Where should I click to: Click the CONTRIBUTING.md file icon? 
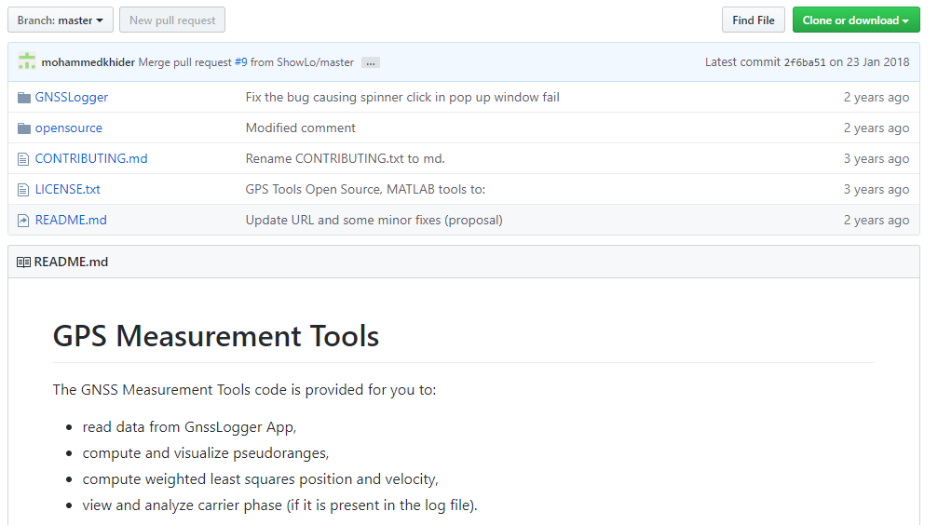24,159
